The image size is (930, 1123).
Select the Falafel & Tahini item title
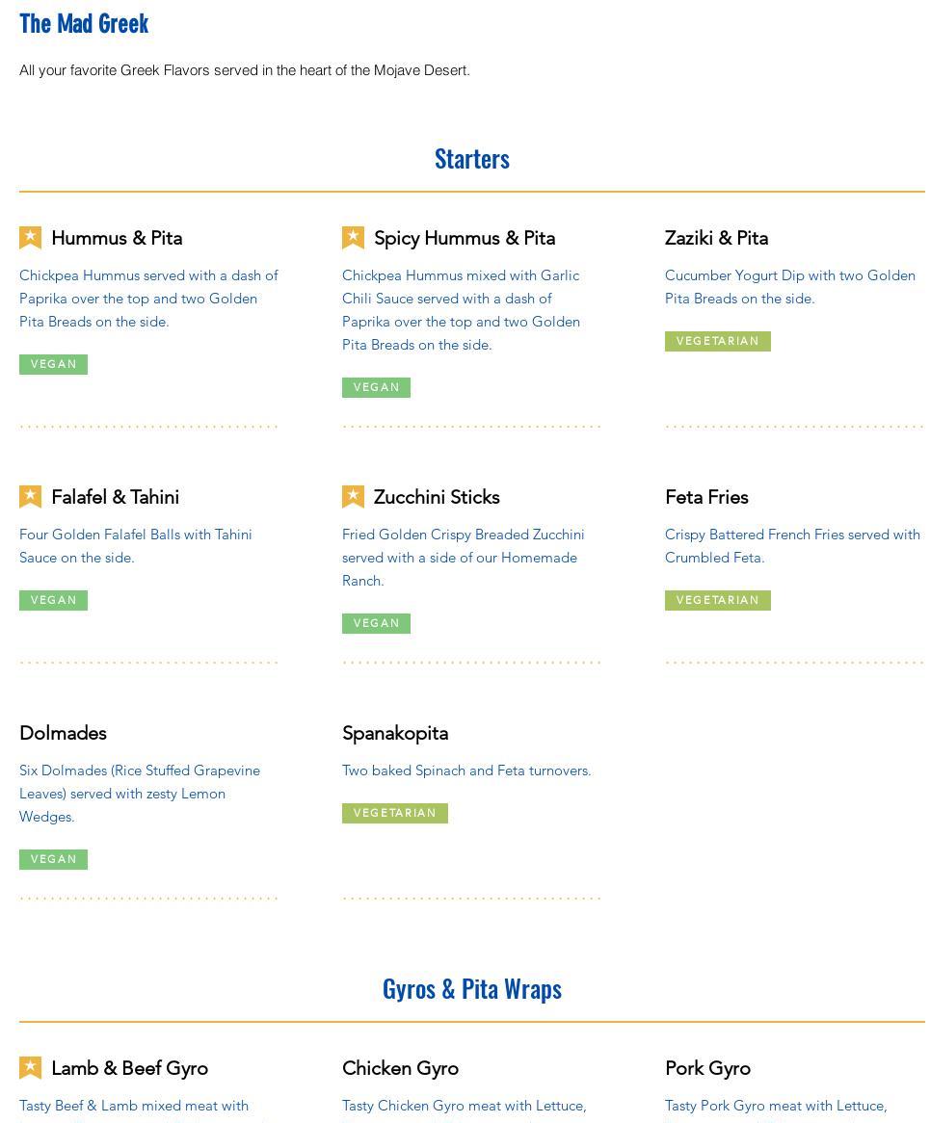[x=116, y=496]
